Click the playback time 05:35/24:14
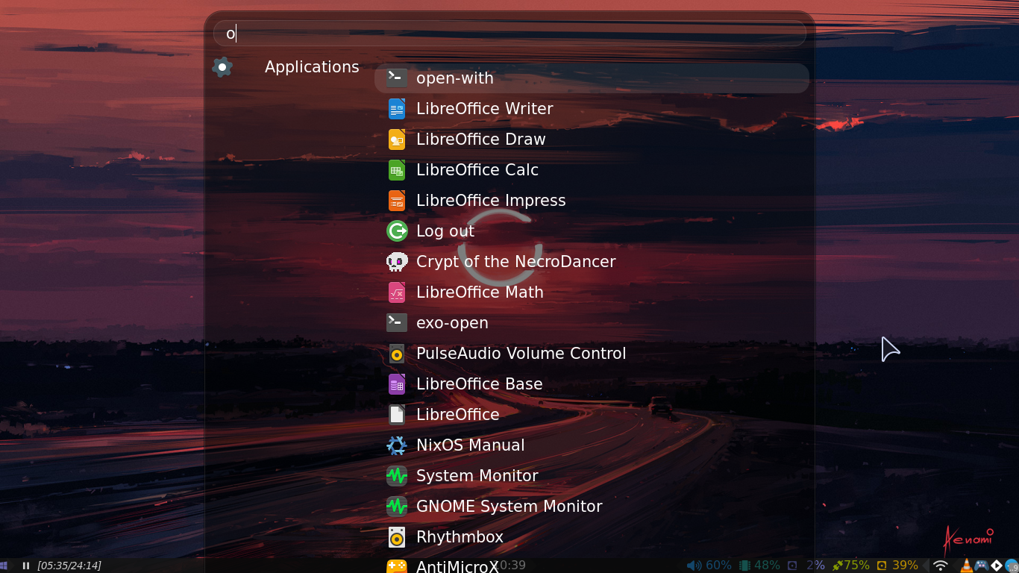The image size is (1019, 573). [69, 566]
